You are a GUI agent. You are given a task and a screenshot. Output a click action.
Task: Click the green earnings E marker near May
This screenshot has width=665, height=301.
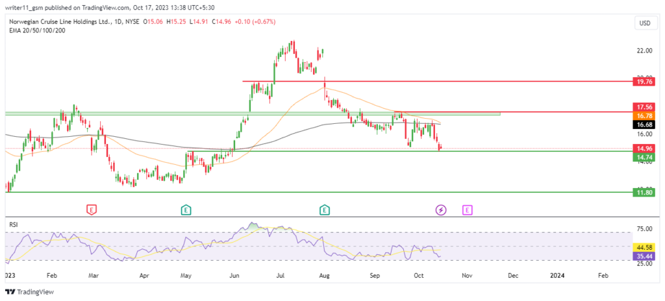[x=185, y=209]
